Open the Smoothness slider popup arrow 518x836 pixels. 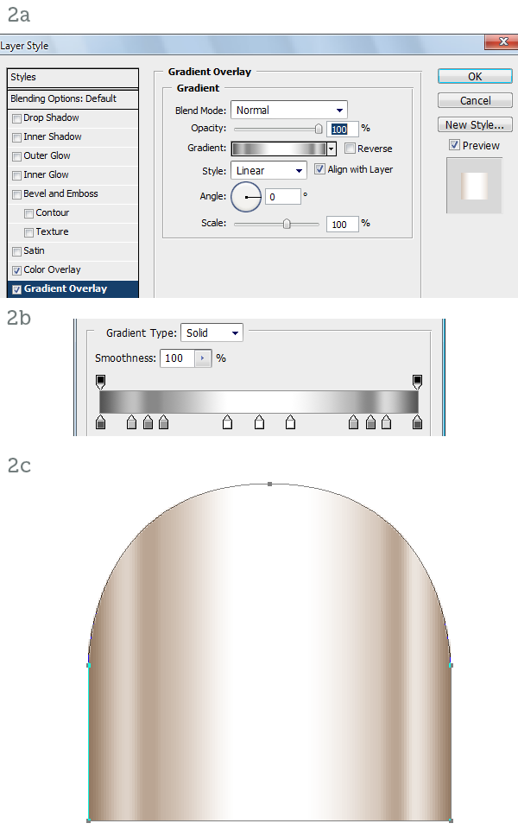click(203, 358)
